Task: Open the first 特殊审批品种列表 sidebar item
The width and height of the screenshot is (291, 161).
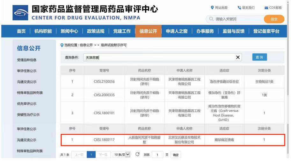Action: [30, 93]
